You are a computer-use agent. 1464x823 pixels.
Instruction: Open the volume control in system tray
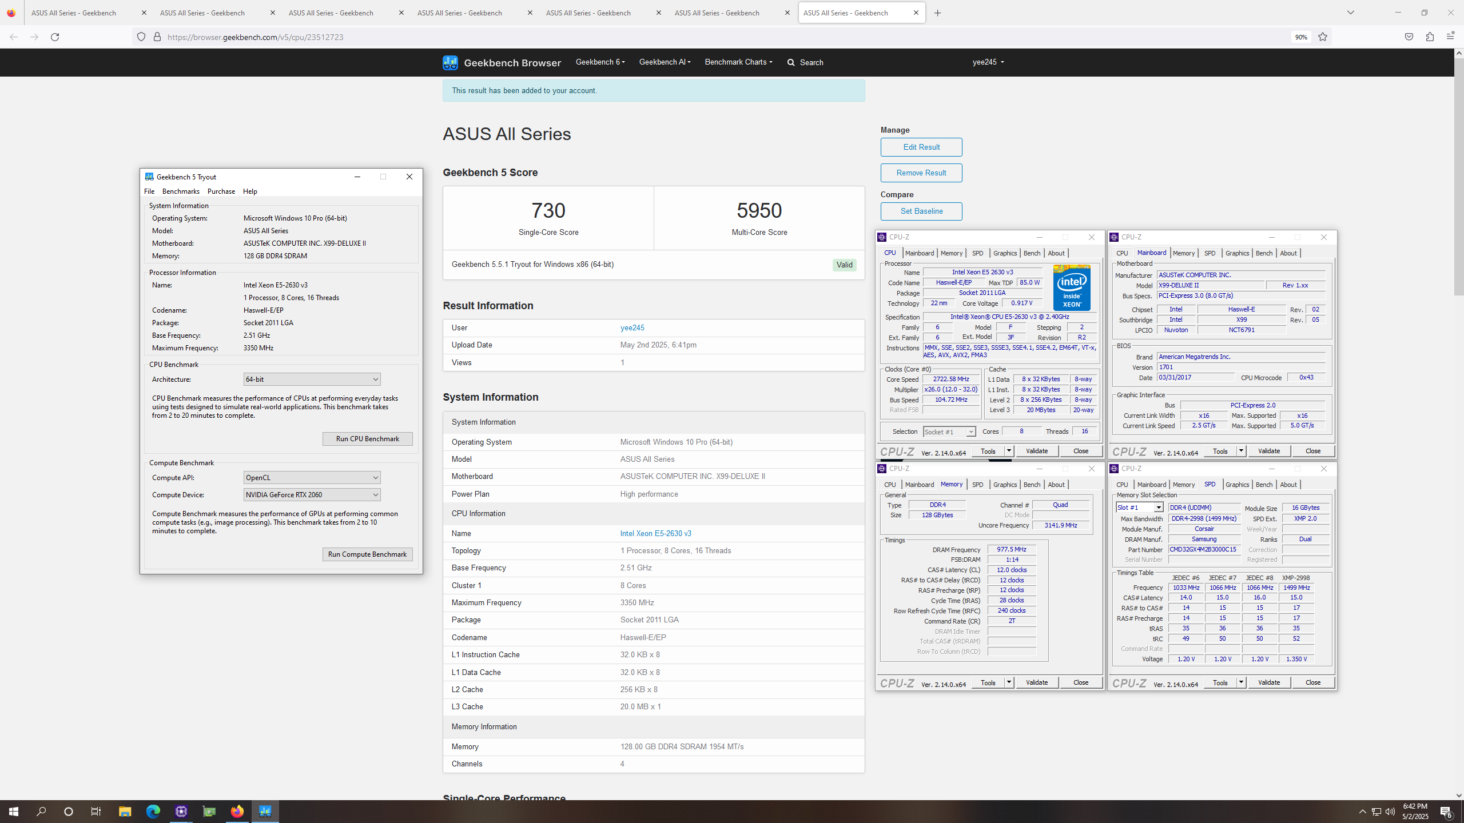pyautogui.click(x=1390, y=812)
